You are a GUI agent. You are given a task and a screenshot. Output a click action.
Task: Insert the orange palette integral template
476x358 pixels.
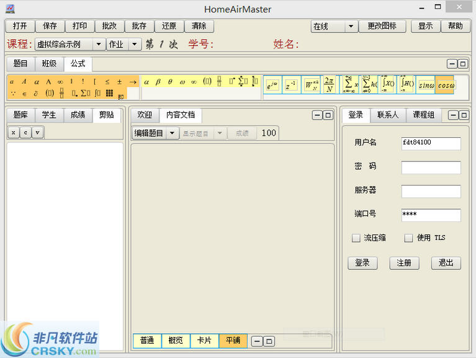(x=97, y=93)
